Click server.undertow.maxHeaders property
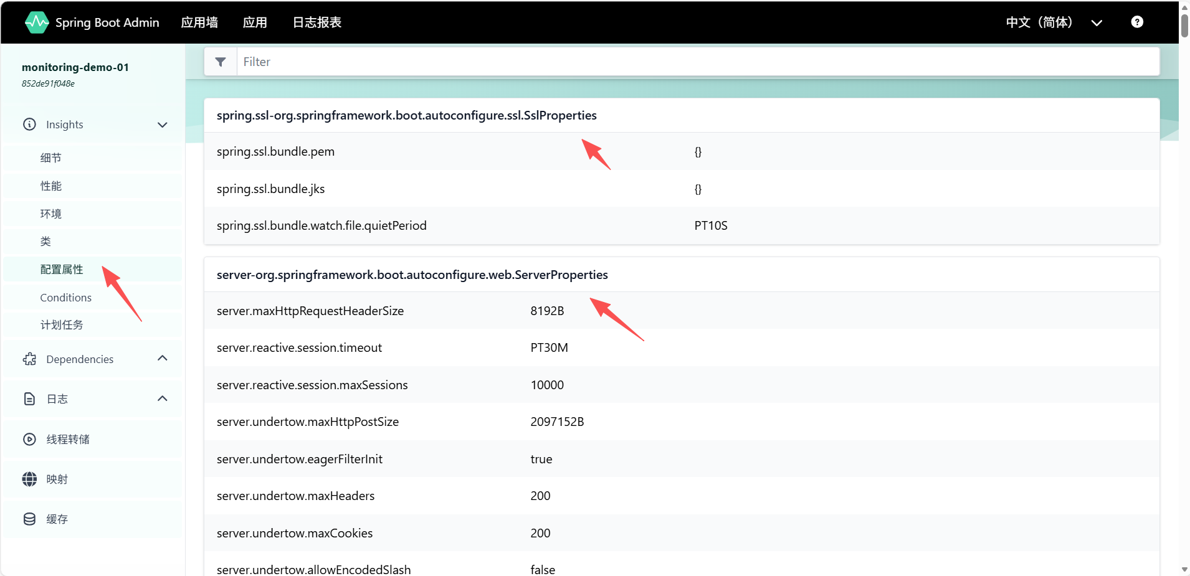This screenshot has width=1190, height=576. (295, 496)
